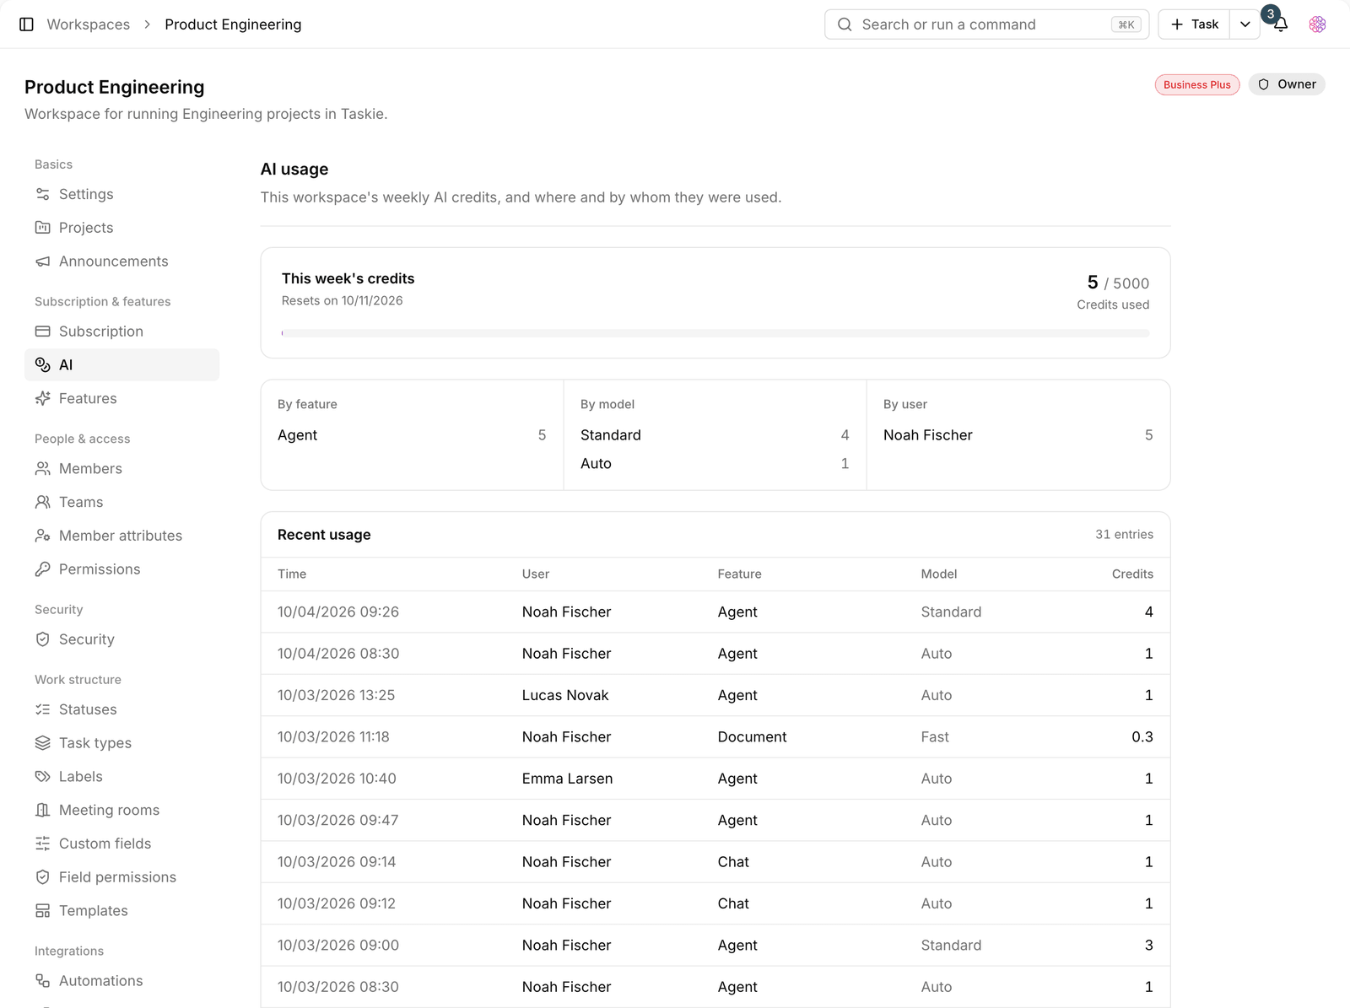Click the Templates icon
The height and width of the screenshot is (1008, 1350).
(43, 911)
